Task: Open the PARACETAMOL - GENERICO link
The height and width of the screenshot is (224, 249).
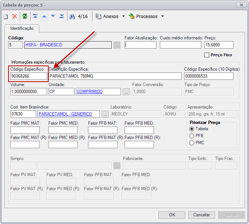Action: (65, 114)
